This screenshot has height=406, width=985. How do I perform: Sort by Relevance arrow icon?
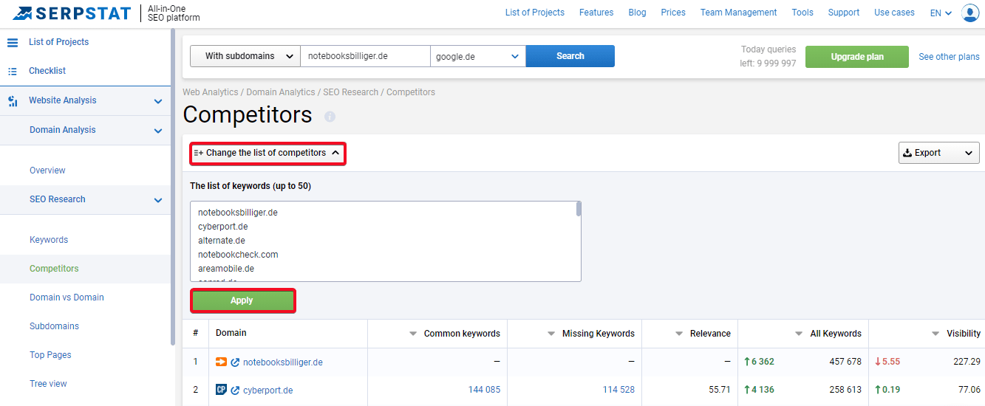pyautogui.click(x=679, y=334)
